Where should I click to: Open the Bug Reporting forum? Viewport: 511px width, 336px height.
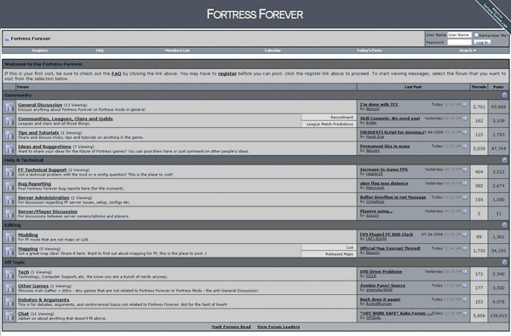[35, 183]
